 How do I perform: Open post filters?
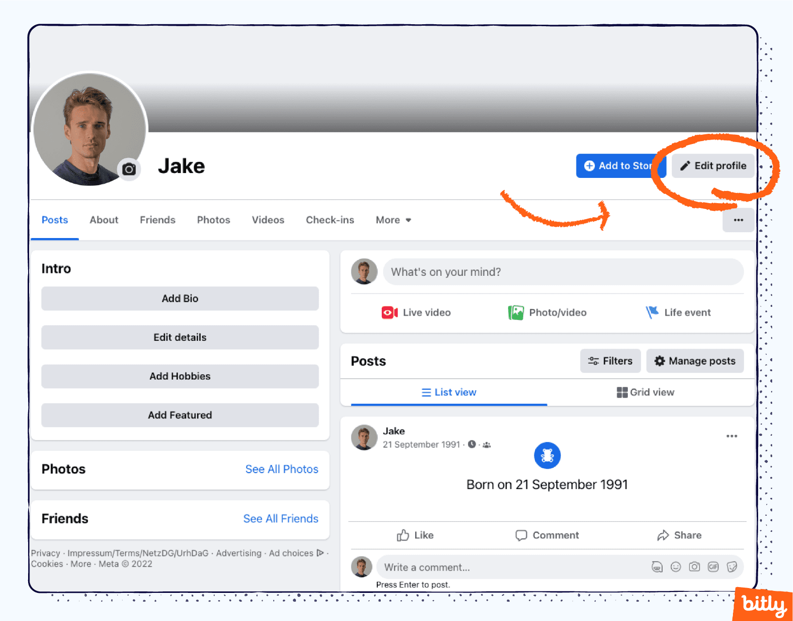pyautogui.click(x=610, y=361)
